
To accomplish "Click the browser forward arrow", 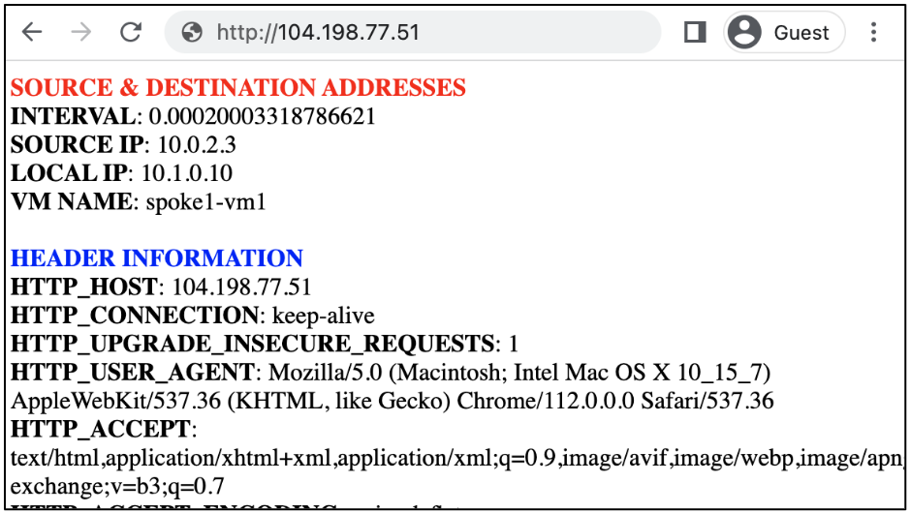I will tap(81, 32).
